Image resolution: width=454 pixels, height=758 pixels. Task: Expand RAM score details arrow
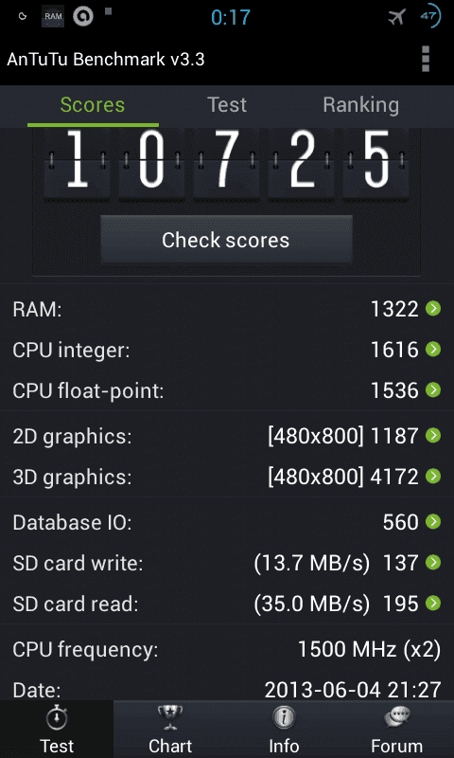click(433, 309)
